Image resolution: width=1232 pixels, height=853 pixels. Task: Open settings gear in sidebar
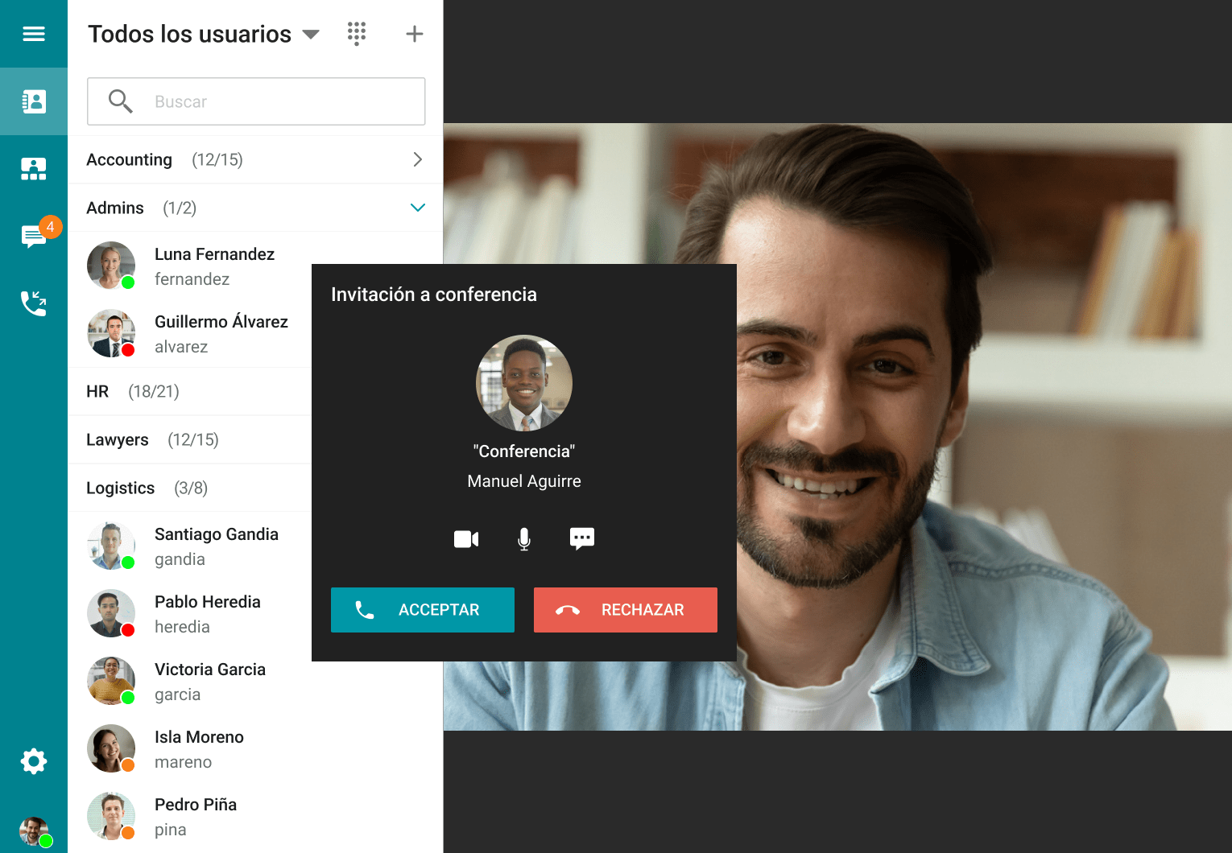point(34,760)
